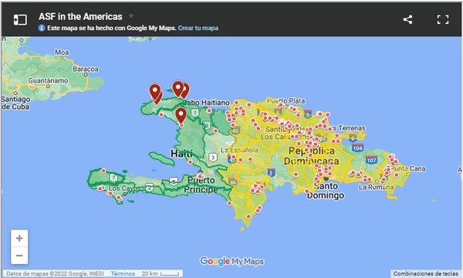Image resolution: width=463 pixels, height=278 pixels.
Task: Open the Términos link
Action: (x=123, y=273)
